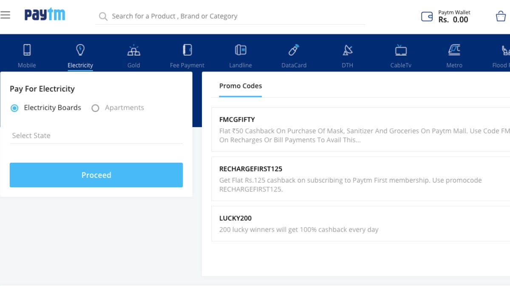This screenshot has height=286, width=510.
Task: Focus the product search field
Action: pyautogui.click(x=230, y=17)
